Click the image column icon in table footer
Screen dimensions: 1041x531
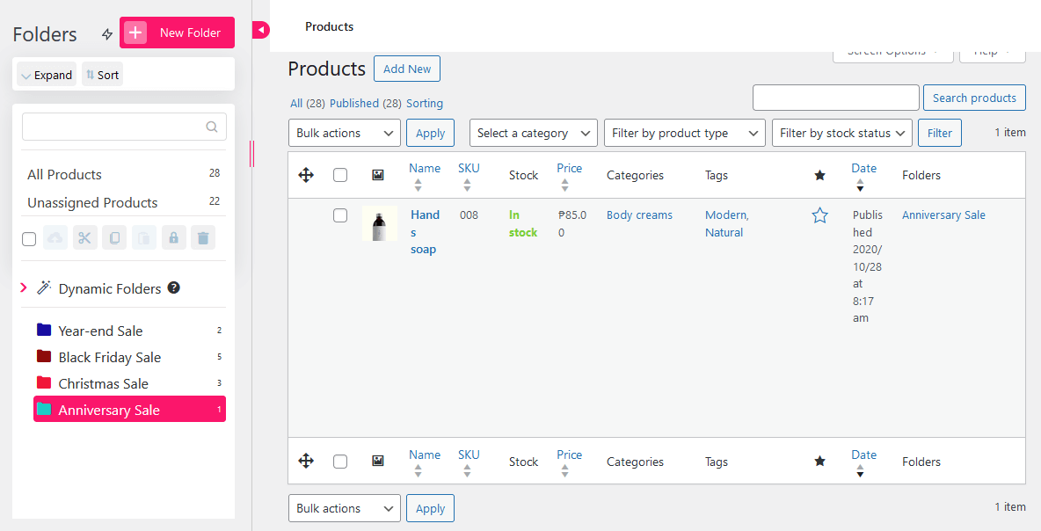click(x=378, y=462)
